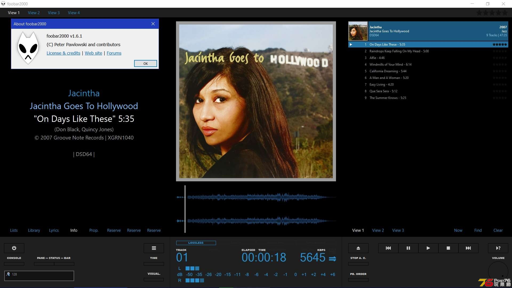Click the large album cover art

256,101
